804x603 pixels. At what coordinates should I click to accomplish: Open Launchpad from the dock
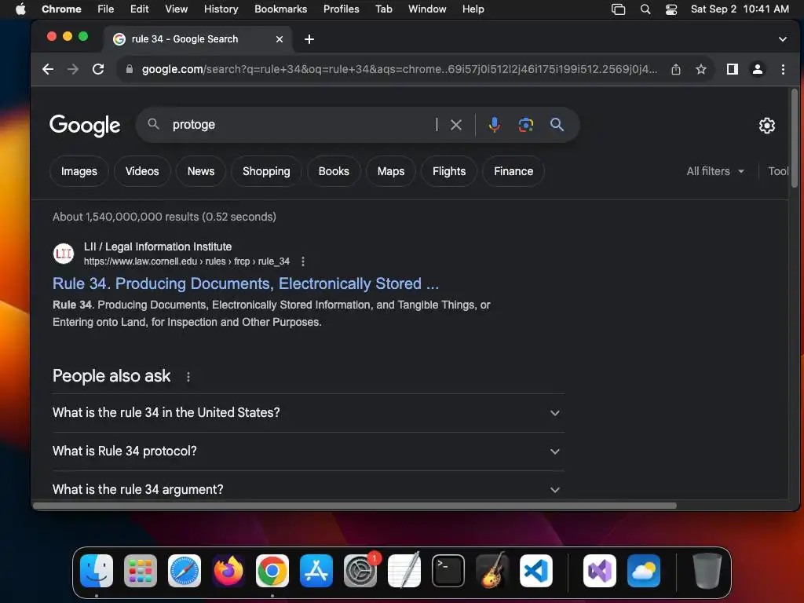[x=141, y=571]
